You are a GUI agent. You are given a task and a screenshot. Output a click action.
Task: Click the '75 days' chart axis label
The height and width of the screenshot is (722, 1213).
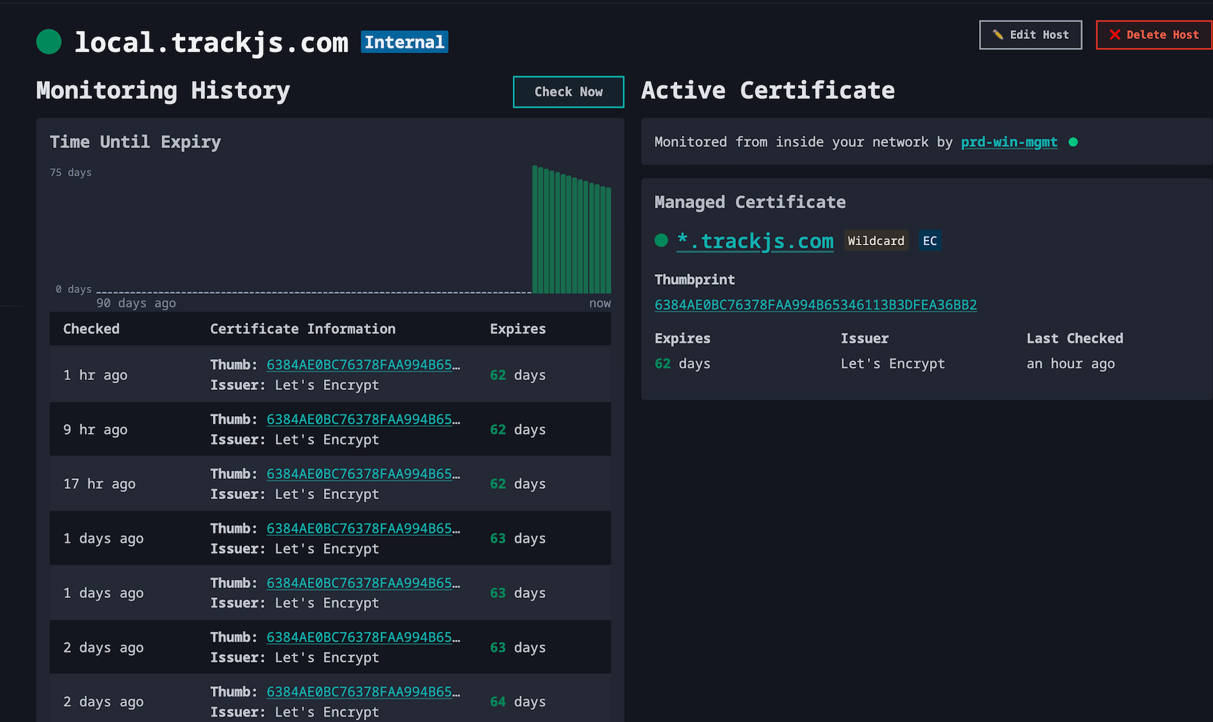71,172
